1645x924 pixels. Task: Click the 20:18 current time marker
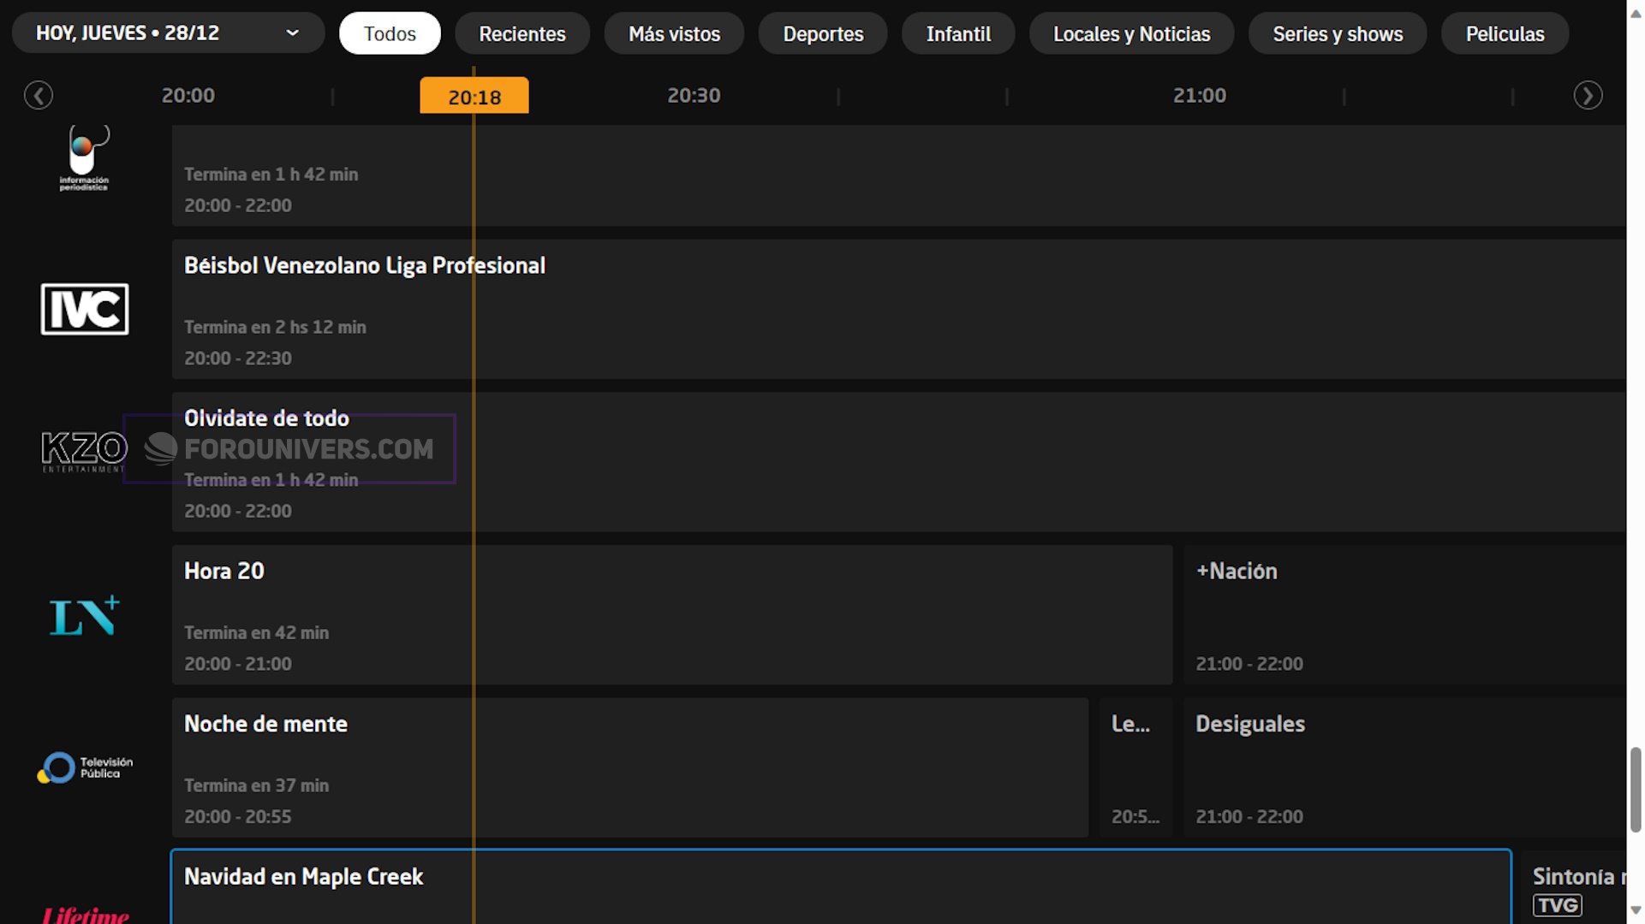pyautogui.click(x=474, y=97)
